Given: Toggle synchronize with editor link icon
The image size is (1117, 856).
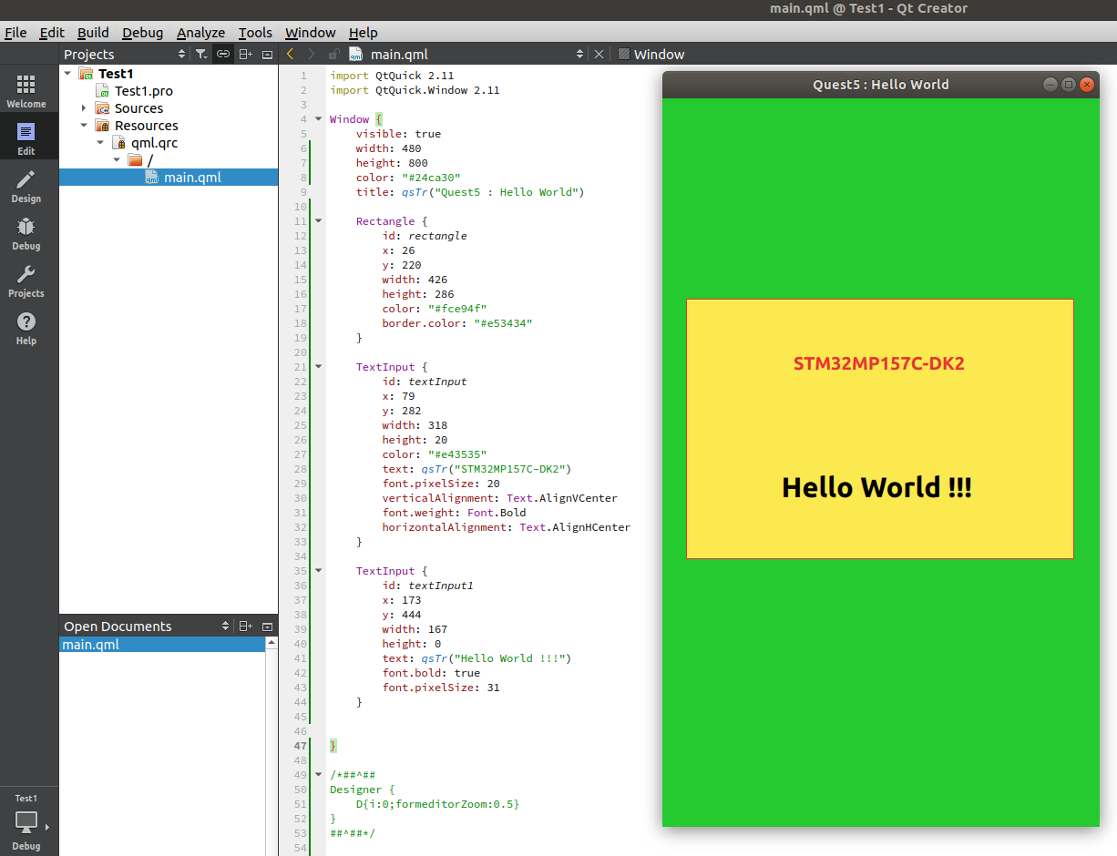Looking at the screenshot, I should click(x=223, y=55).
